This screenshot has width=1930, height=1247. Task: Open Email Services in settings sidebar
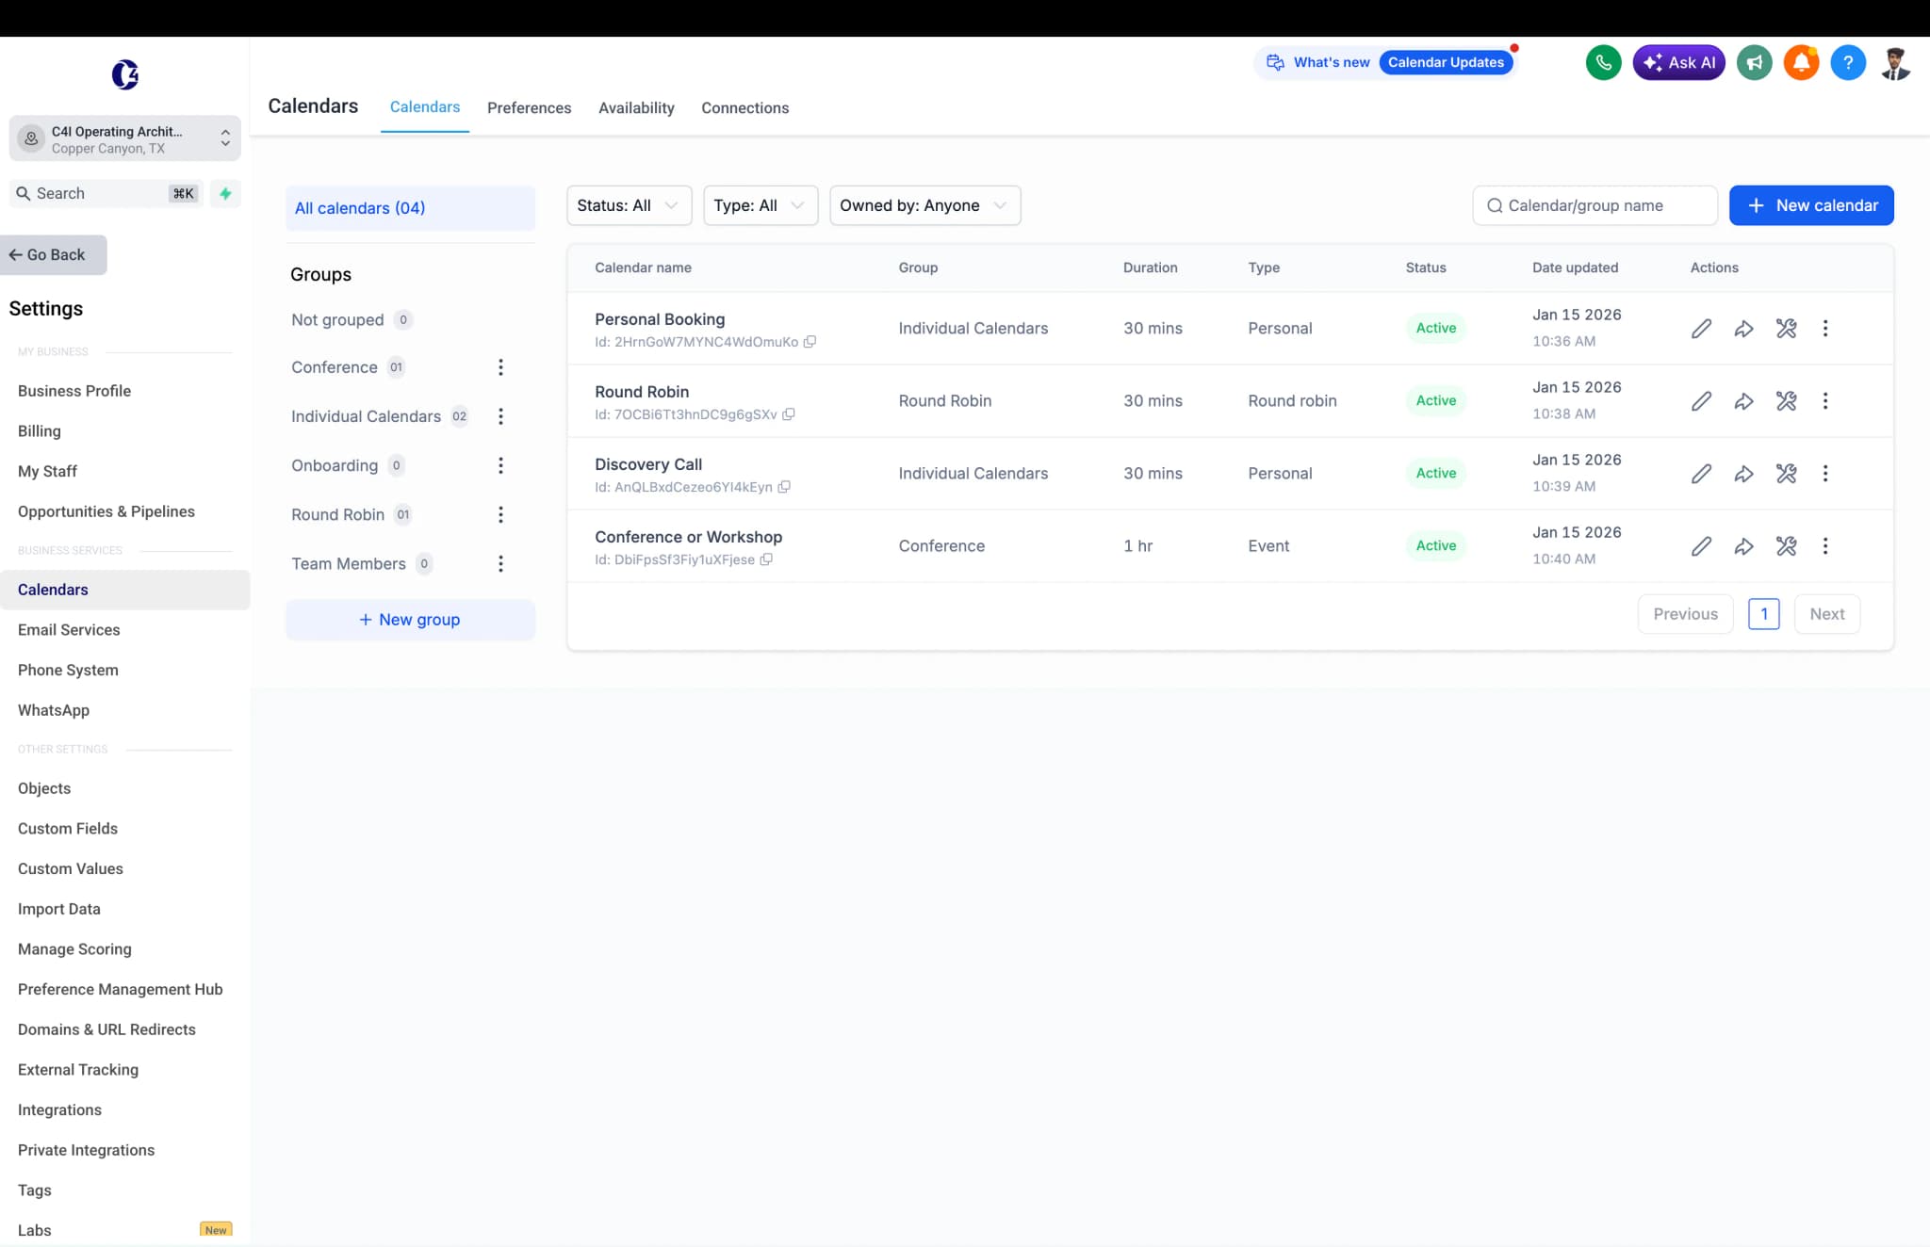click(x=69, y=630)
